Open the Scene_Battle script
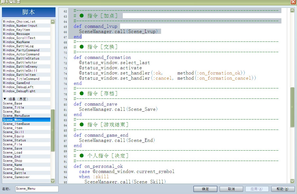 click(x=26, y=173)
